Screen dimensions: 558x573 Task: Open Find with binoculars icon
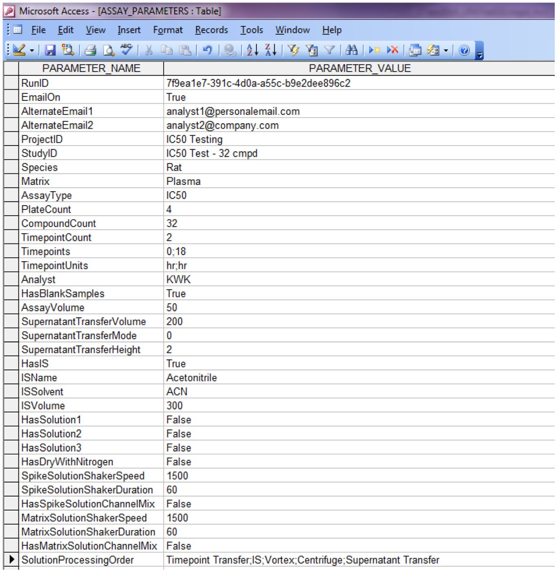coord(351,50)
